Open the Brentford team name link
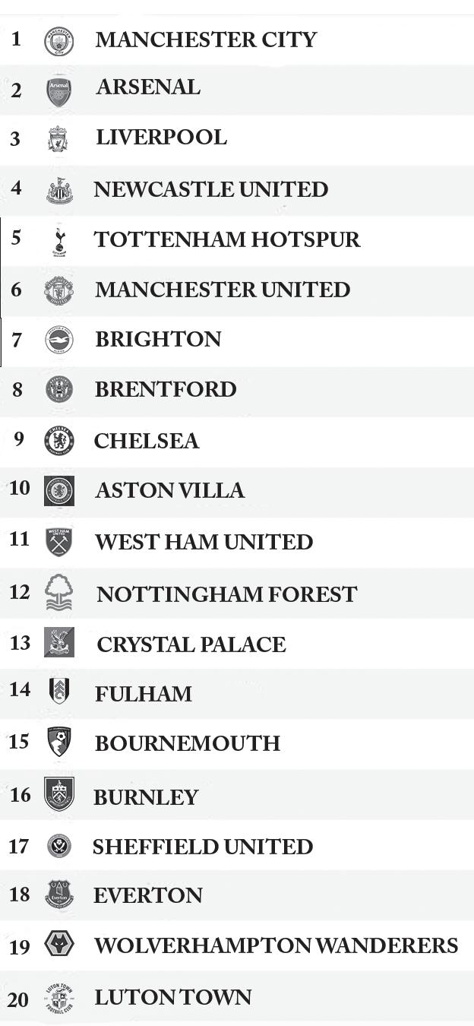The width and height of the screenshot is (474, 1026). [166, 389]
